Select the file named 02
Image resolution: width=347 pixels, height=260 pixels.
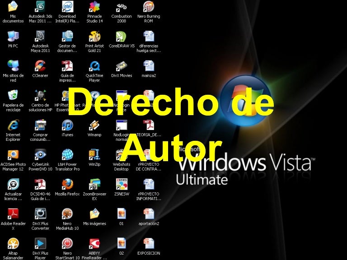coord(122,244)
